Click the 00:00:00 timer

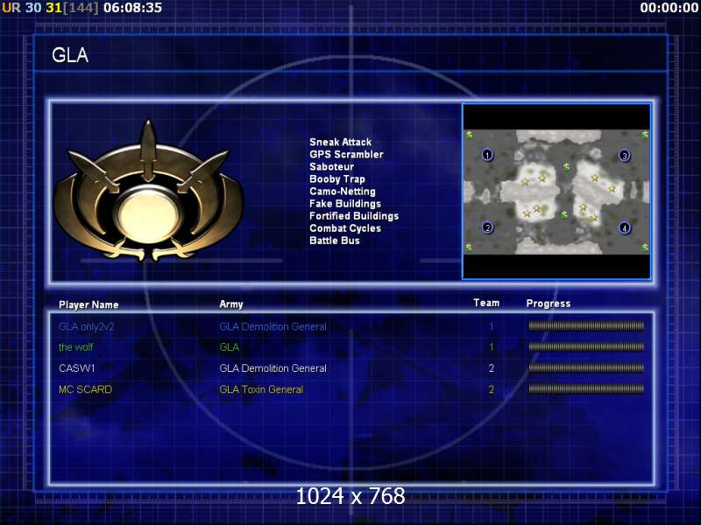coord(669,8)
